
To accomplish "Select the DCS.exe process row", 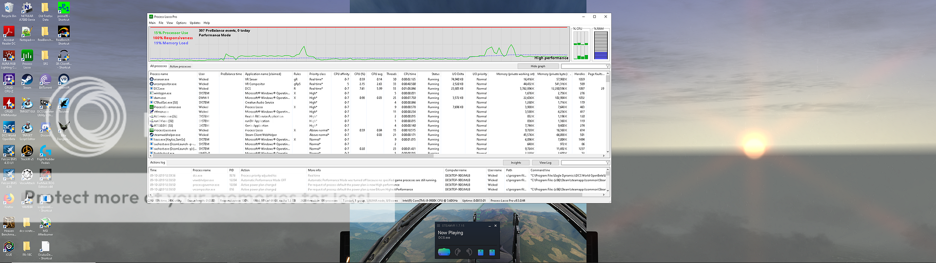I will coord(159,89).
